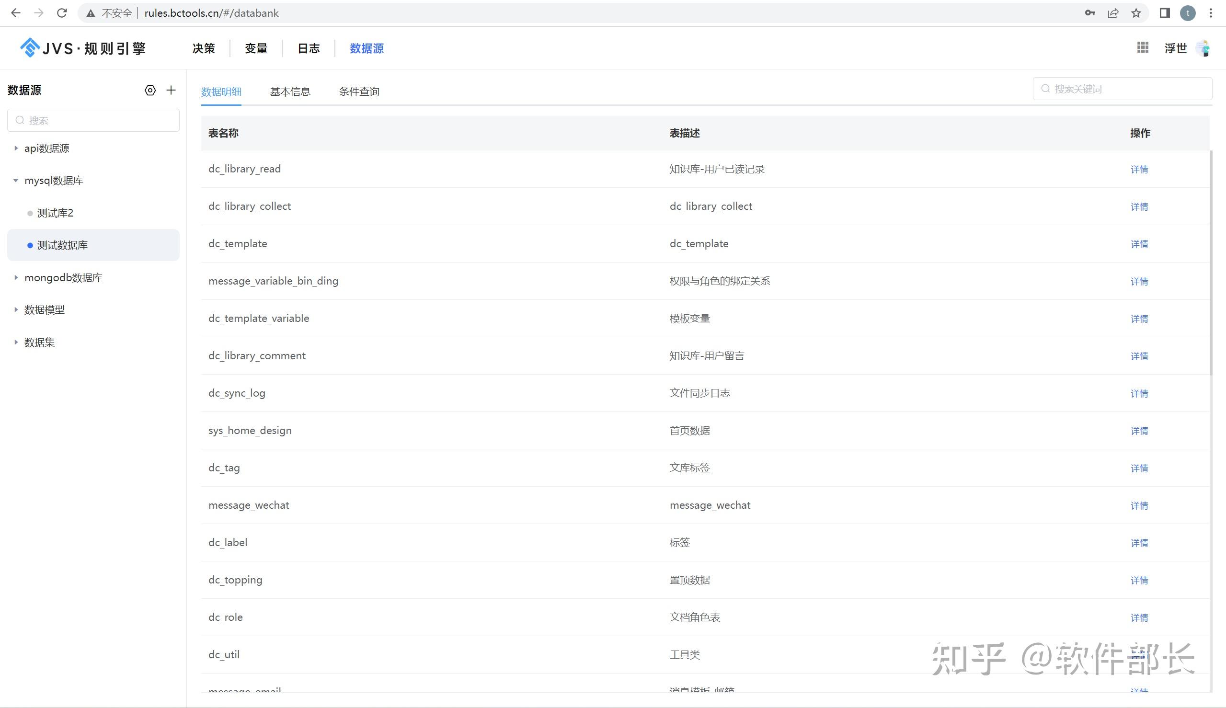Open the 决策 menu item
Image resolution: width=1226 pixels, height=708 pixels.
pyautogui.click(x=203, y=48)
